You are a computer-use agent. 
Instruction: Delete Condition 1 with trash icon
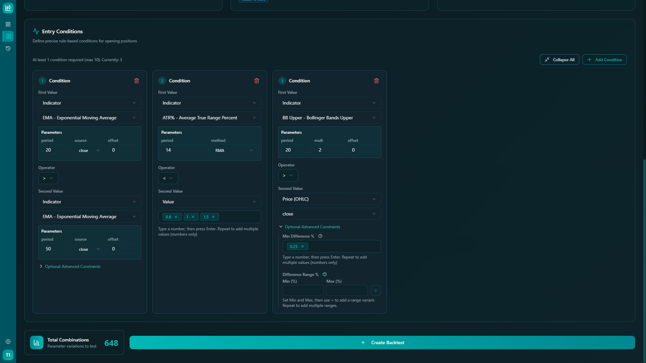pos(137,81)
